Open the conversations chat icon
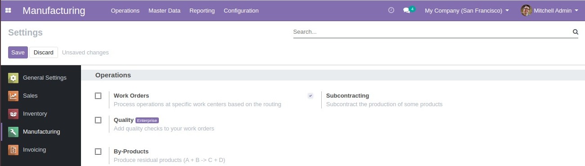585x166 pixels. tap(407, 10)
